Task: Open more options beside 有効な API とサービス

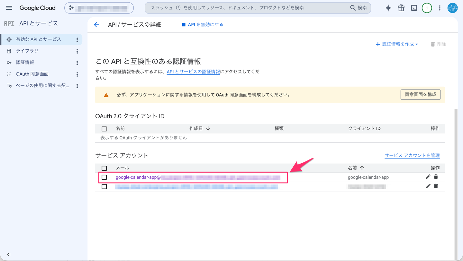Action: pyautogui.click(x=77, y=40)
